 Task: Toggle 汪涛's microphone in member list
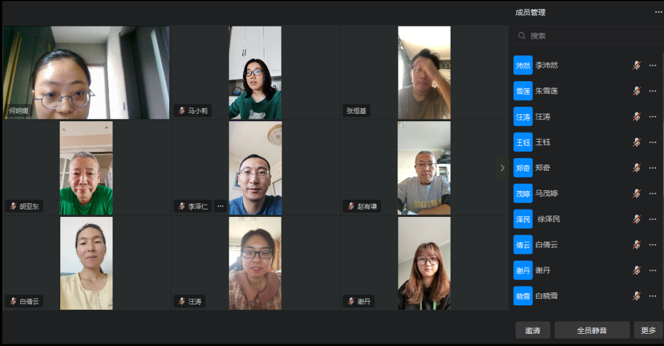(636, 117)
